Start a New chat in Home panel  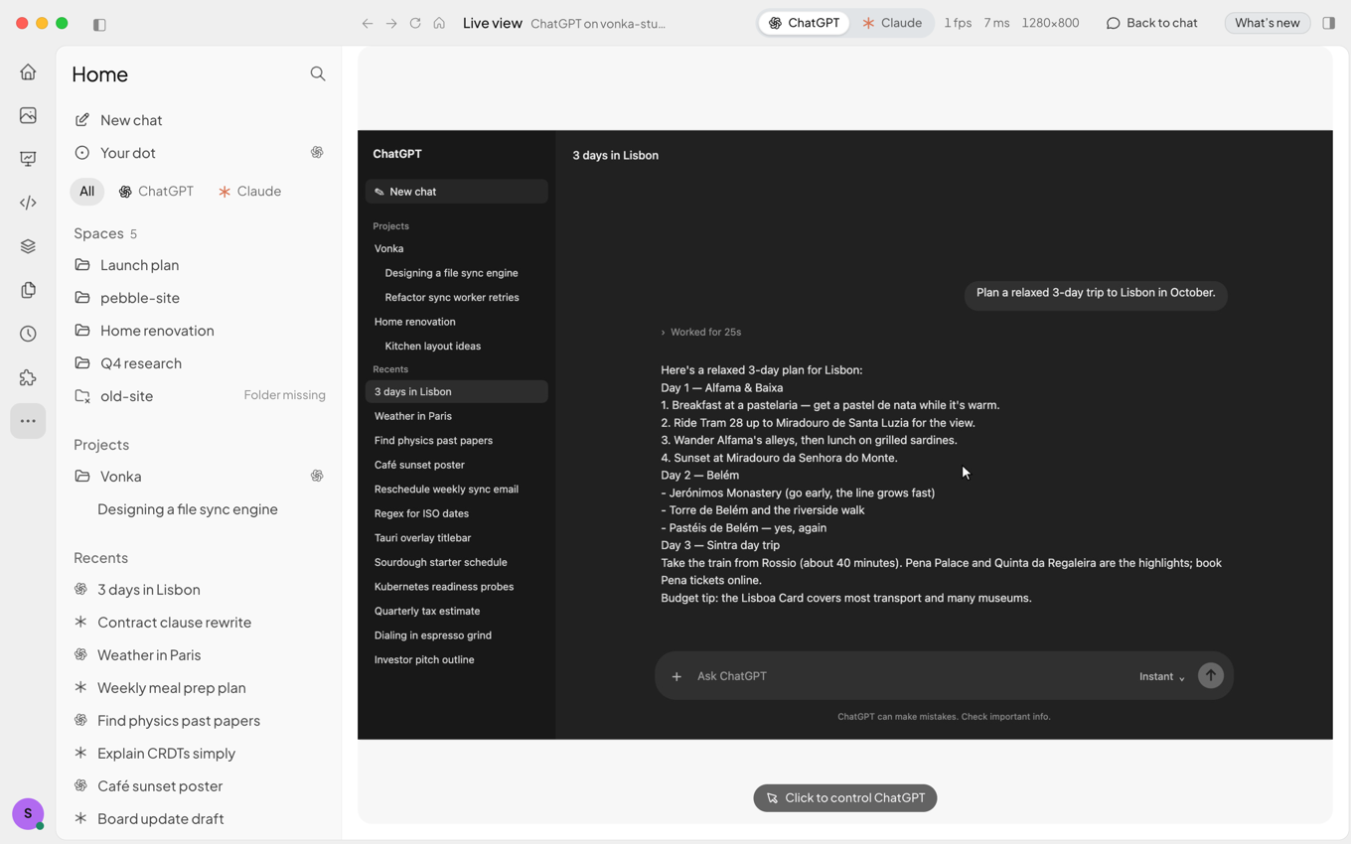[x=200, y=120]
